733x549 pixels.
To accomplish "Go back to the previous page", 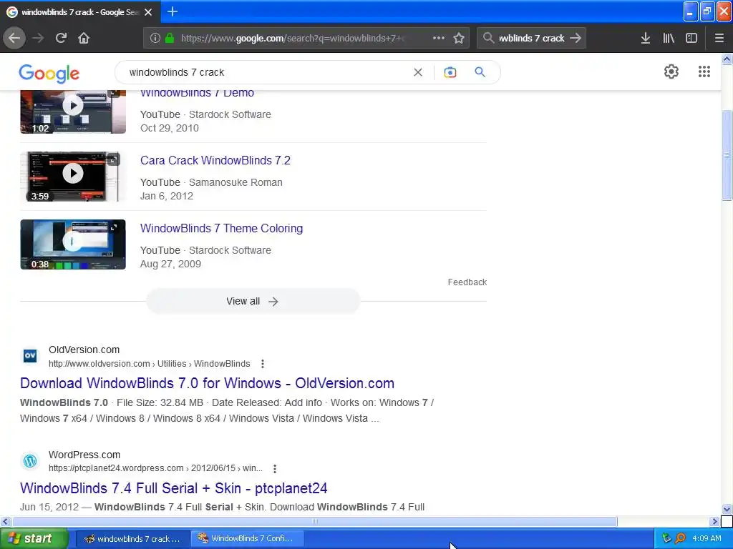I will pyautogui.click(x=14, y=38).
